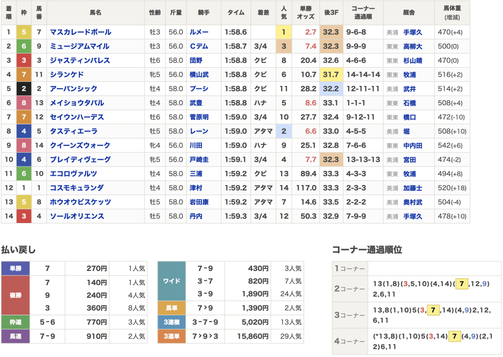Screen dimensions: 503x357
Task: Open jockey link 武豊
Action: pyautogui.click(x=196, y=103)
